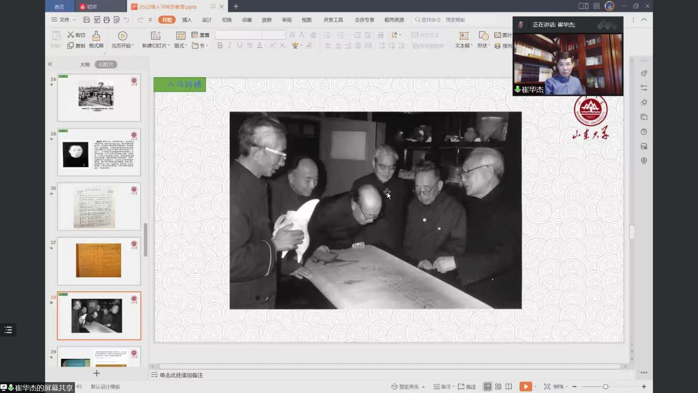Image resolution: width=698 pixels, height=393 pixels.
Task: Expand the Layout (版式) dropdown
Action: pyautogui.click(x=181, y=46)
